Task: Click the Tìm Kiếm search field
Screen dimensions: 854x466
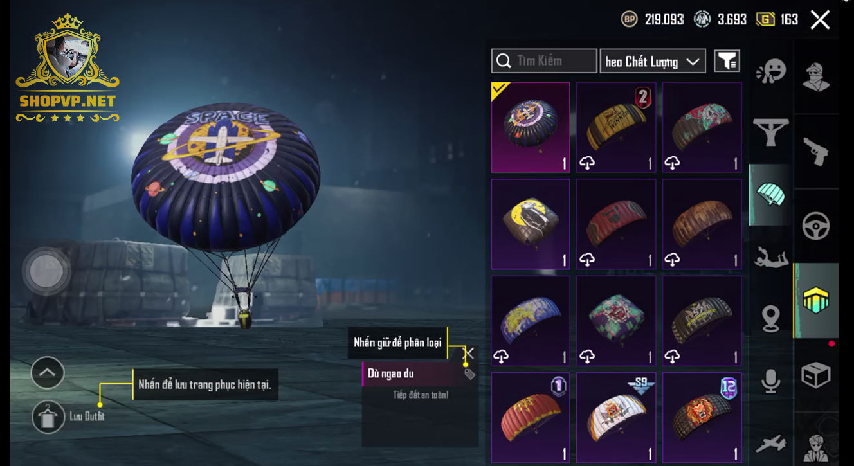Action: click(544, 61)
